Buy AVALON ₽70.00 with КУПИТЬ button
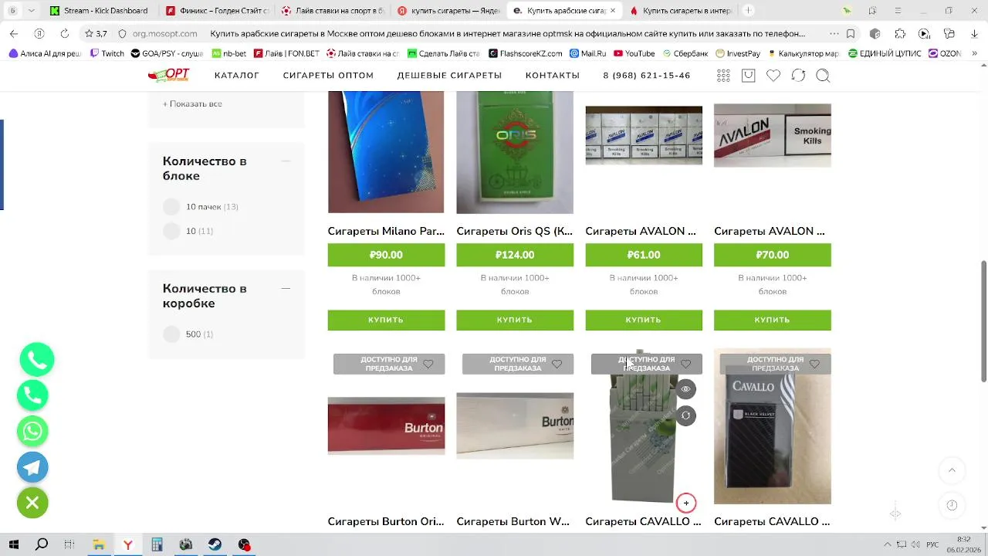This screenshot has width=988, height=556. (773, 320)
